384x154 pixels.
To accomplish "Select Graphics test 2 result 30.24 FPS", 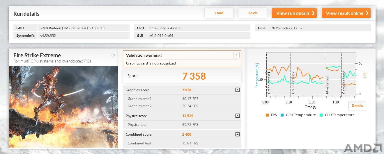I will tap(190, 106).
